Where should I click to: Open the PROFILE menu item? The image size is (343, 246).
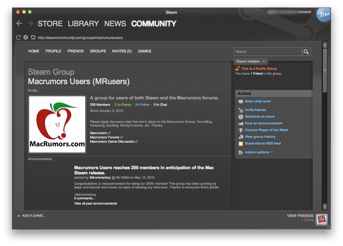tap(54, 51)
